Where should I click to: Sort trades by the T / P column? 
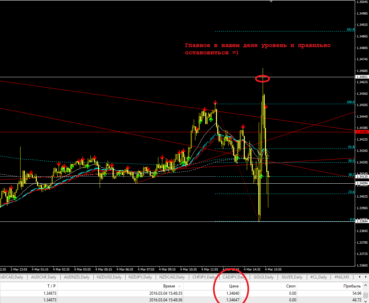52,286
